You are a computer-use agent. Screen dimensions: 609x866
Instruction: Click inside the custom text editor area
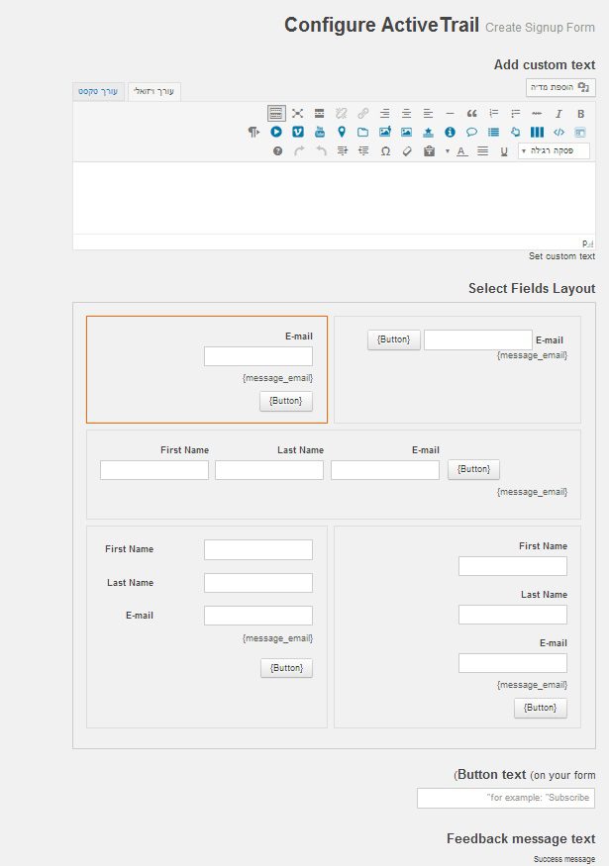(334, 198)
